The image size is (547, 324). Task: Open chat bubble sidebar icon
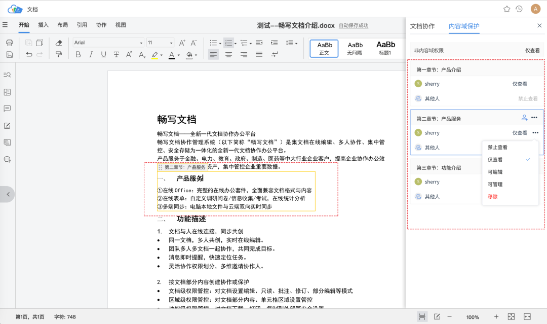pos(7,160)
